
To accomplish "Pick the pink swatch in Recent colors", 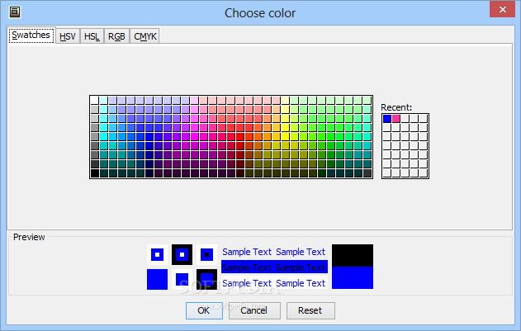I will [x=396, y=119].
